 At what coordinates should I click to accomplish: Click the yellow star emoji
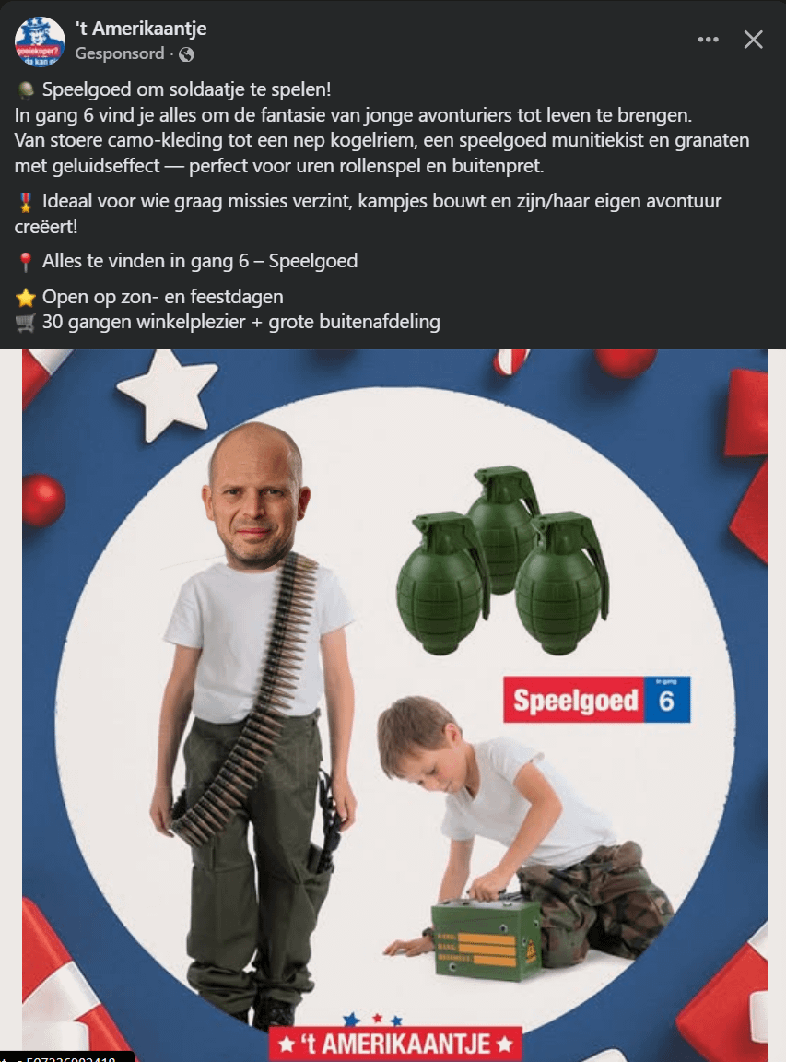26,298
